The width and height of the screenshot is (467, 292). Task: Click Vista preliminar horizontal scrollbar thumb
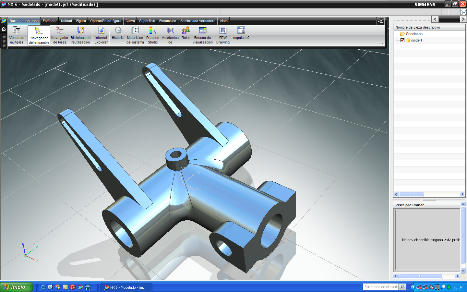(421, 276)
